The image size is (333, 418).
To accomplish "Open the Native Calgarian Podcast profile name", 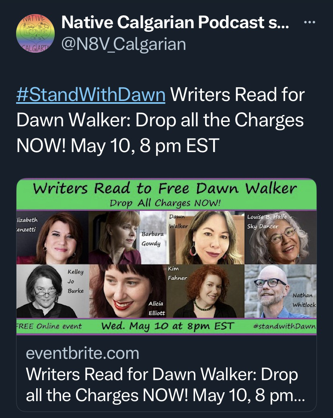I will [x=175, y=22].
